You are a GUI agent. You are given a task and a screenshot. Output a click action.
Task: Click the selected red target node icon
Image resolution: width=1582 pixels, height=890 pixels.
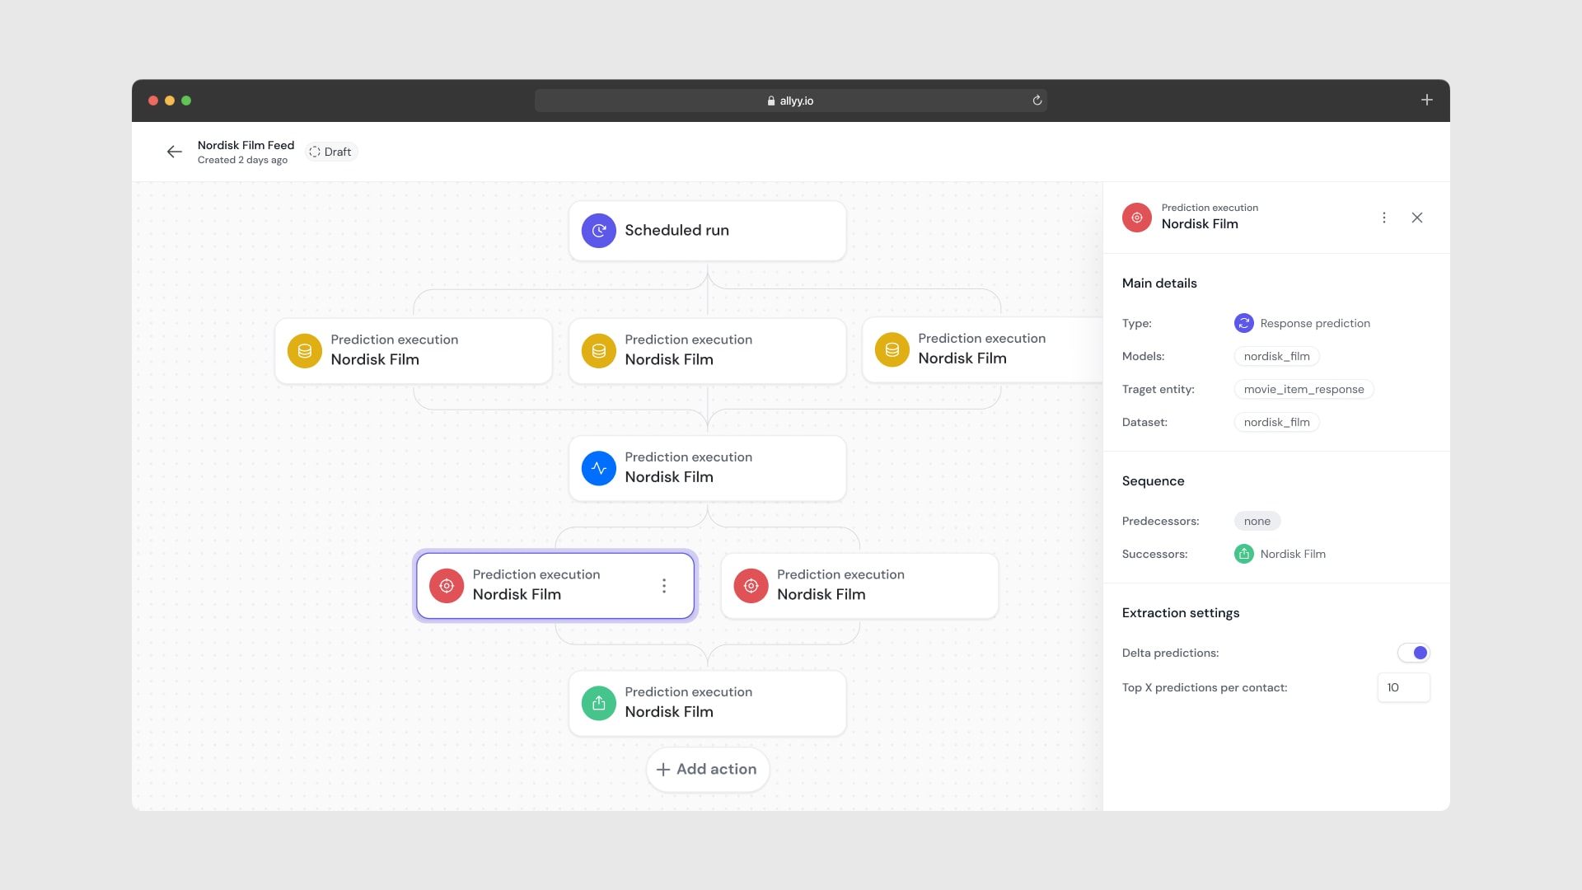(x=447, y=584)
